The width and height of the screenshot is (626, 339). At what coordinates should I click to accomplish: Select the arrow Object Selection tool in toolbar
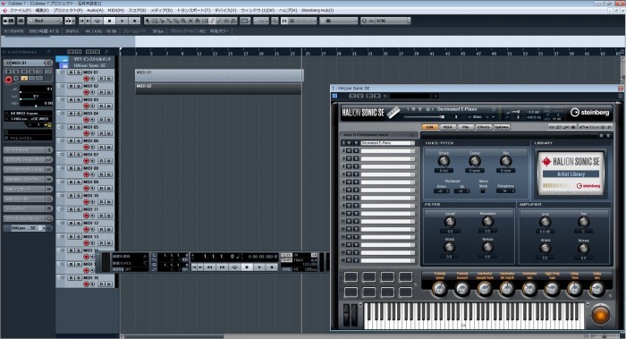148,21
